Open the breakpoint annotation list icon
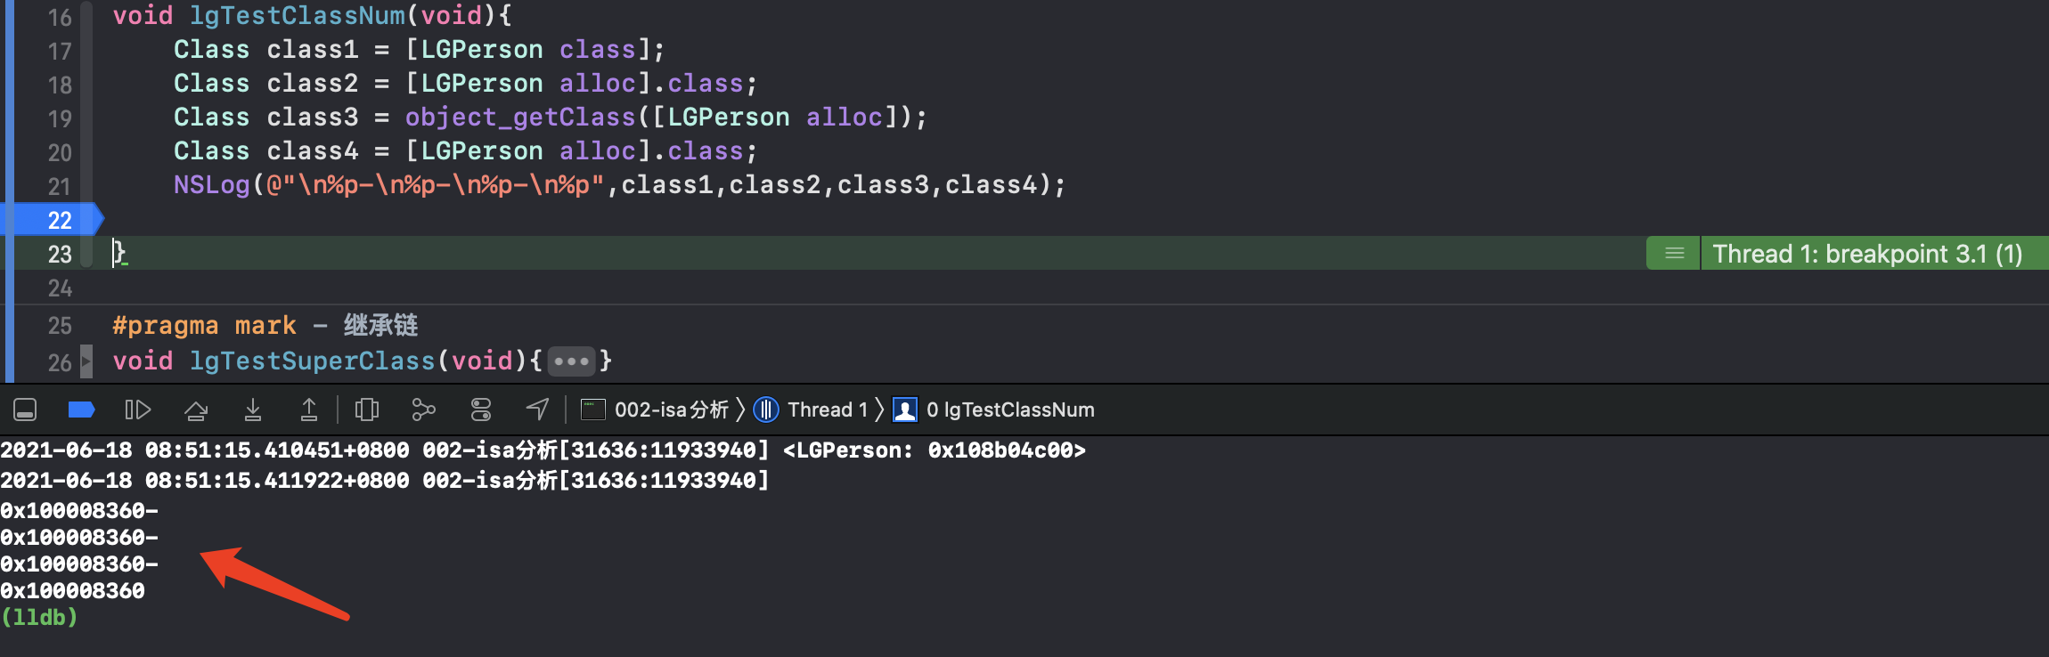 1674,254
